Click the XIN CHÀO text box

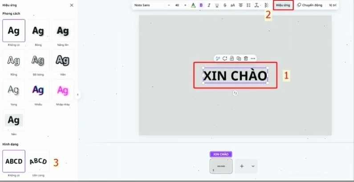235,76
